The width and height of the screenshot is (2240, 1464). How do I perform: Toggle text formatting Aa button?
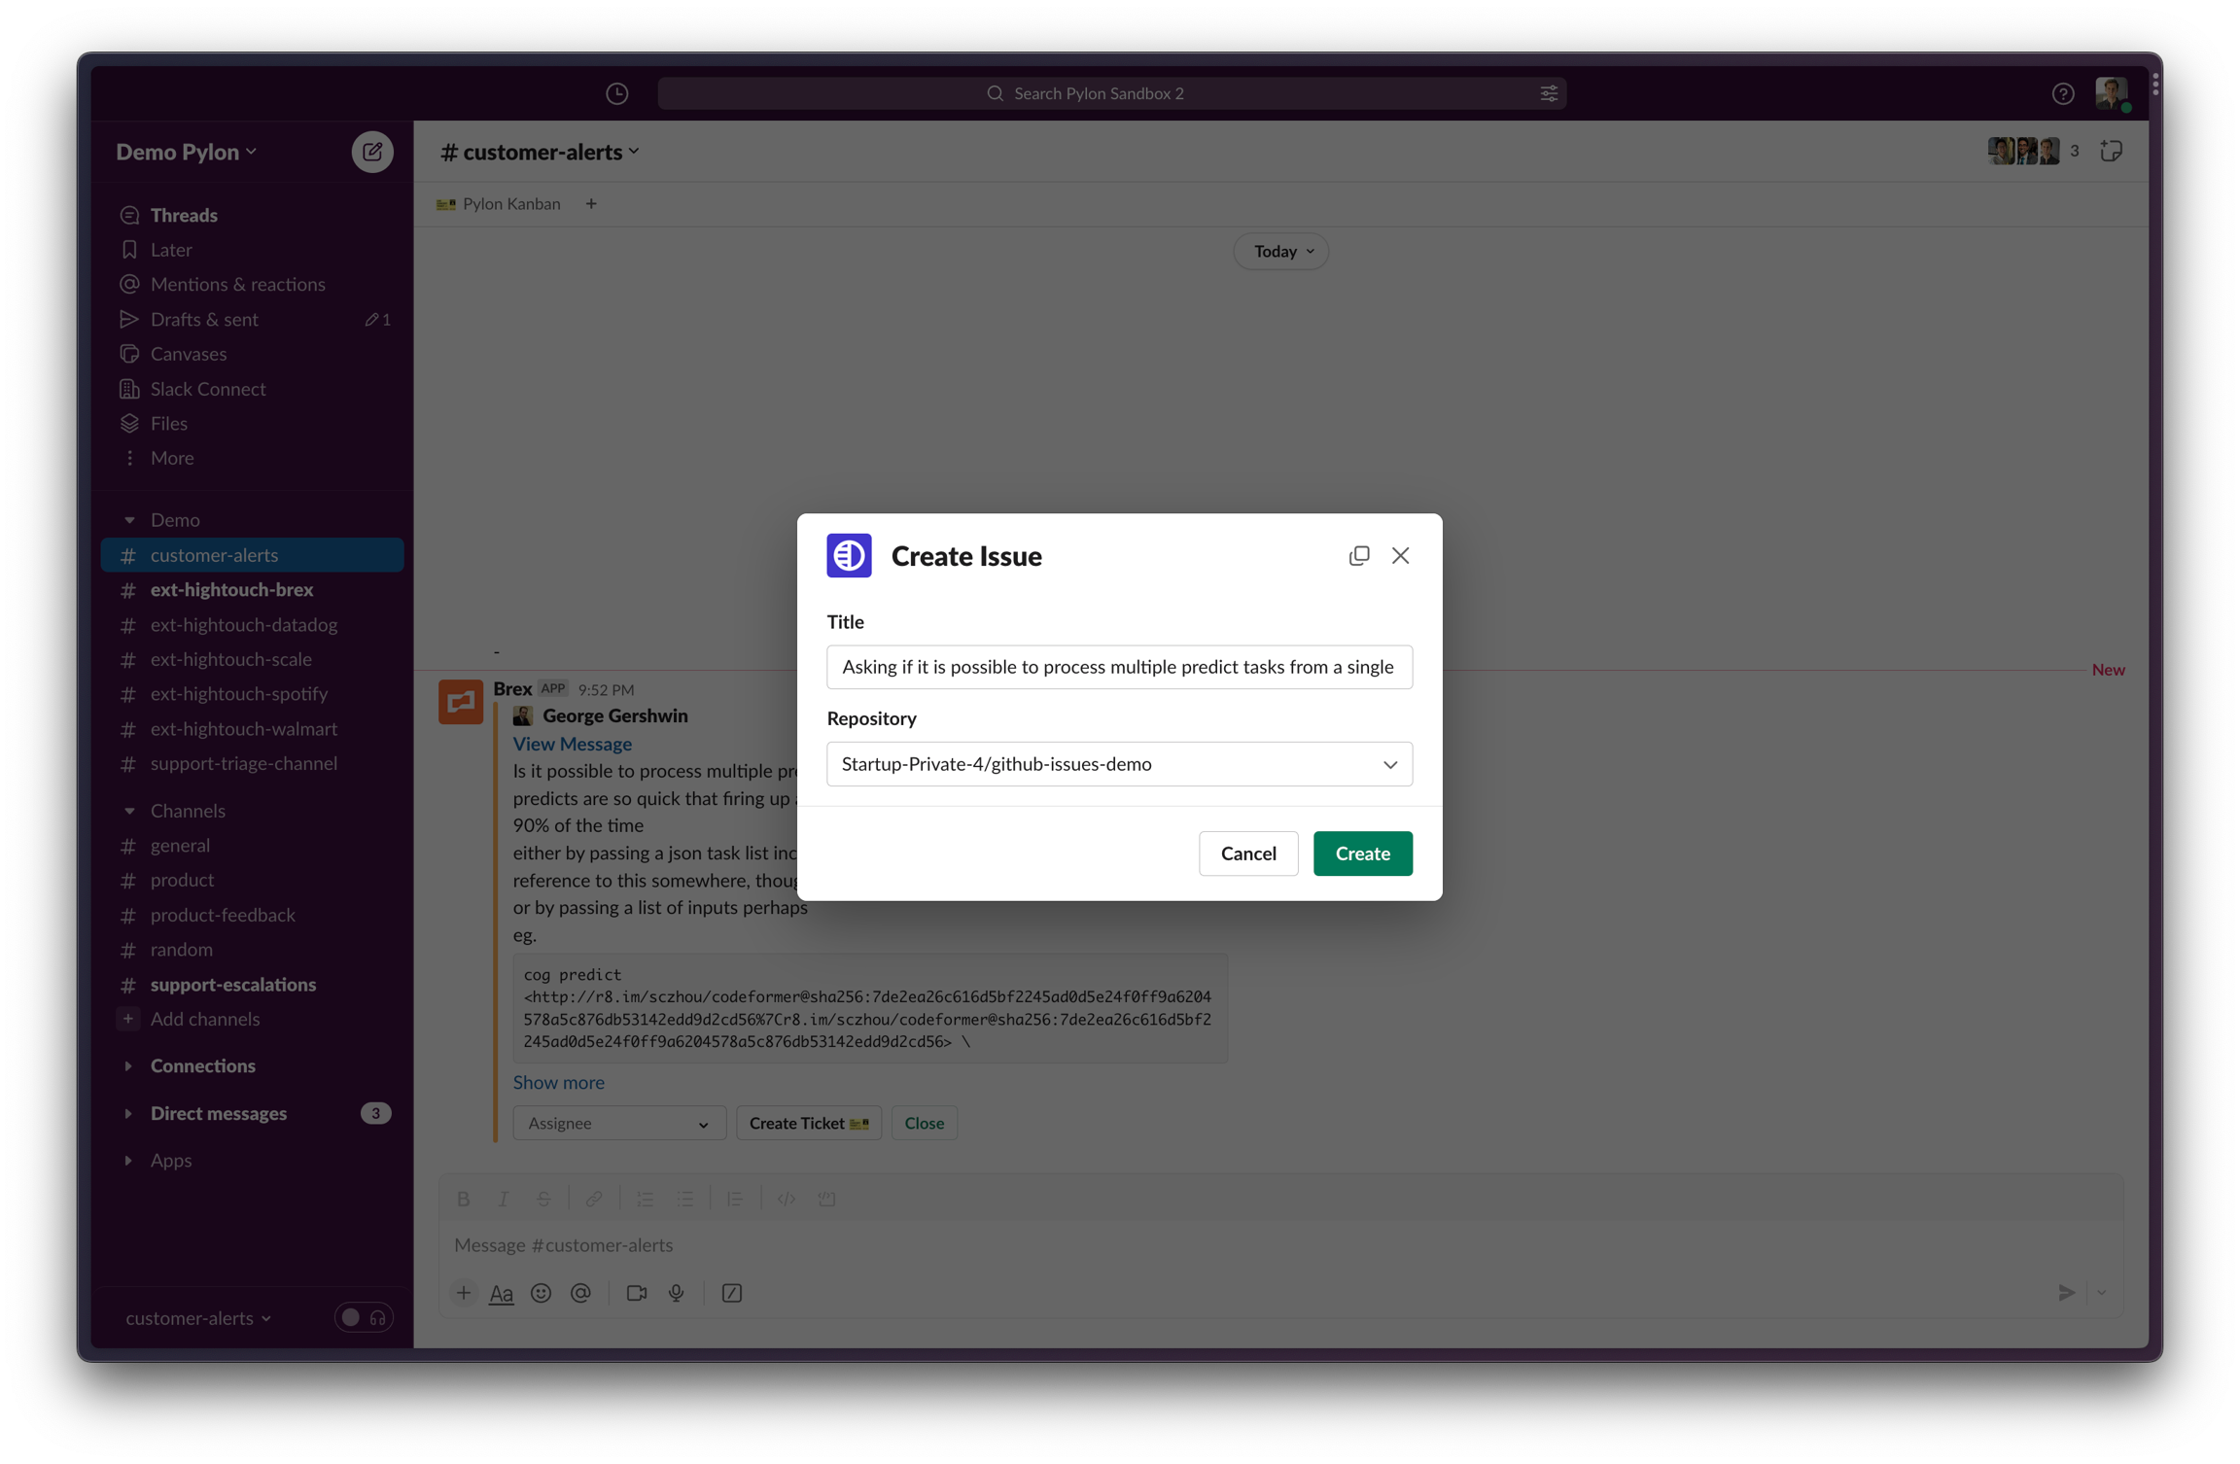(501, 1293)
